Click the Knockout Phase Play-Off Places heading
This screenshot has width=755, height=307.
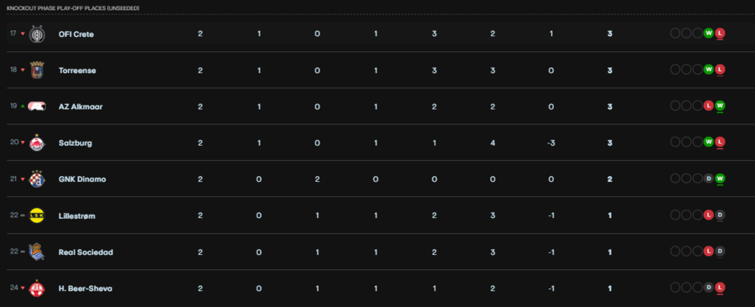(x=73, y=8)
